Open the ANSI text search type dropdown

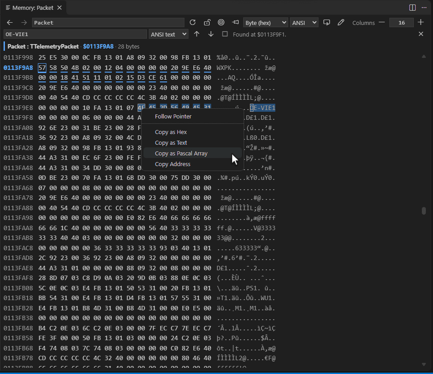(x=168, y=34)
